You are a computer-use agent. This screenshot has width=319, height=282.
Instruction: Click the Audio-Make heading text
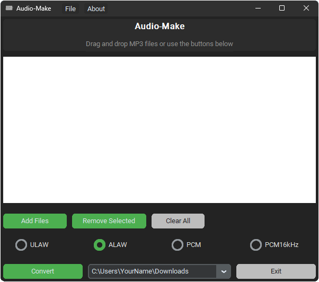coord(159,27)
